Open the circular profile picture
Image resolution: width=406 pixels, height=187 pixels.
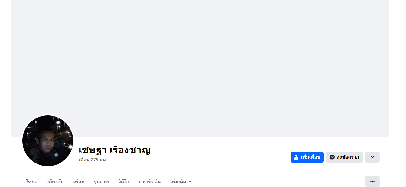tap(48, 141)
